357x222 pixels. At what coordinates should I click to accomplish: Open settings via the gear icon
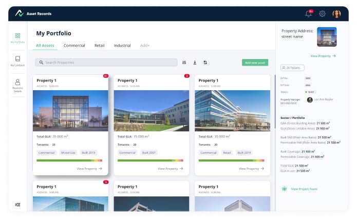322,14
